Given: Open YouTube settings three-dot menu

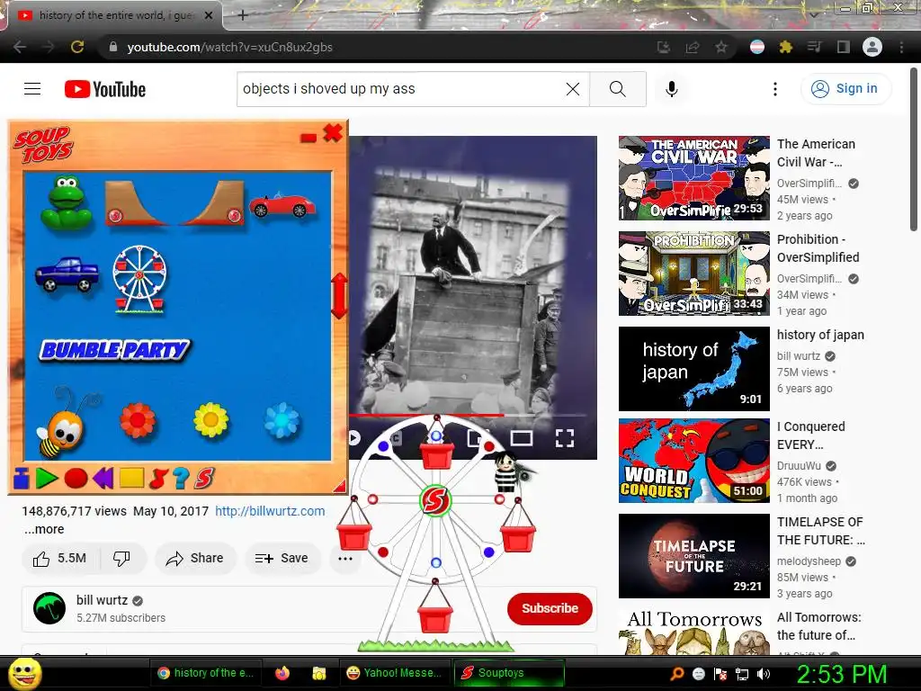Looking at the screenshot, I should pos(775,89).
